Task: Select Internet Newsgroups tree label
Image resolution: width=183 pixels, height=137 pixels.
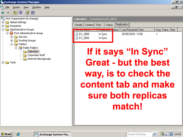Action: (x=39, y=59)
